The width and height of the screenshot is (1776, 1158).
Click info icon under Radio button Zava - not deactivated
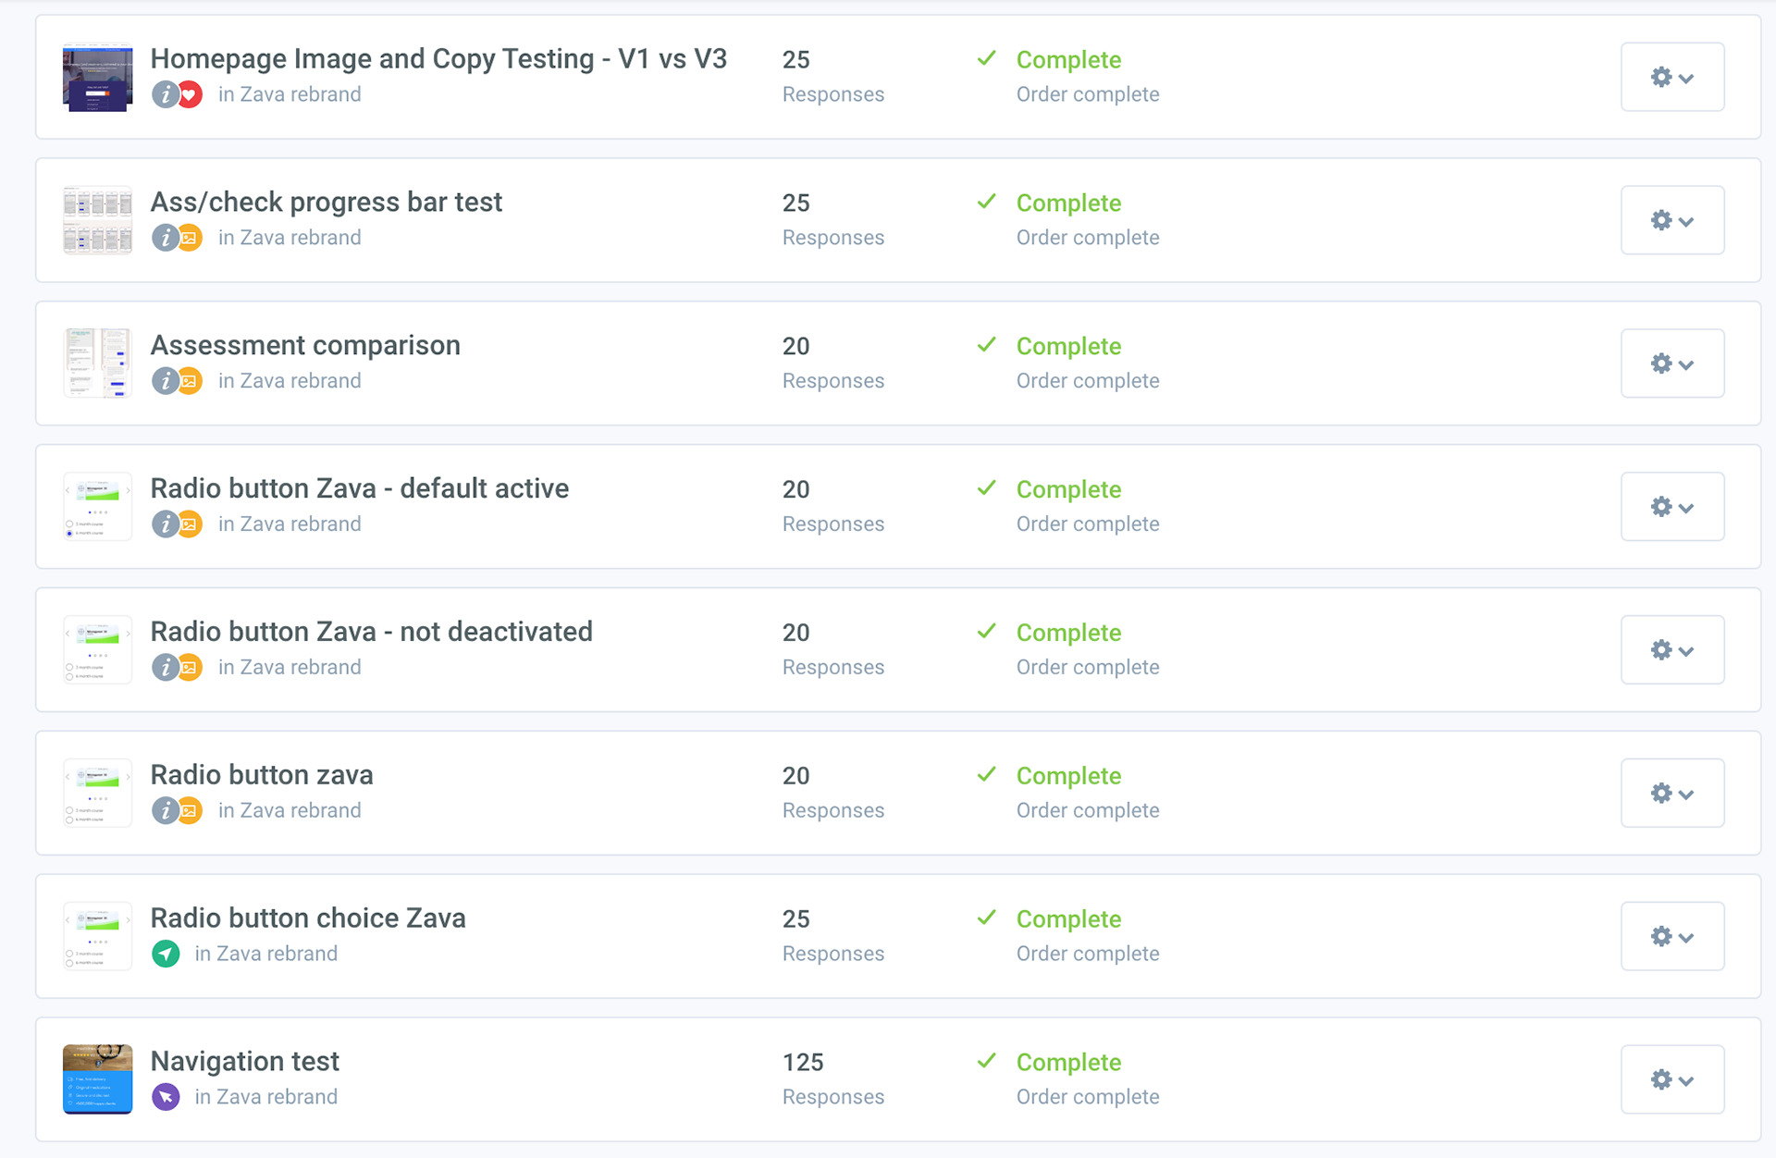coord(165,668)
